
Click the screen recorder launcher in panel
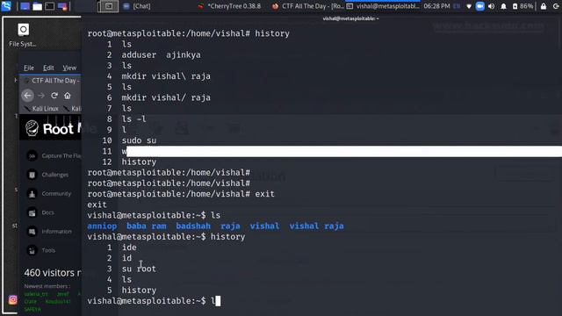coord(62,6)
